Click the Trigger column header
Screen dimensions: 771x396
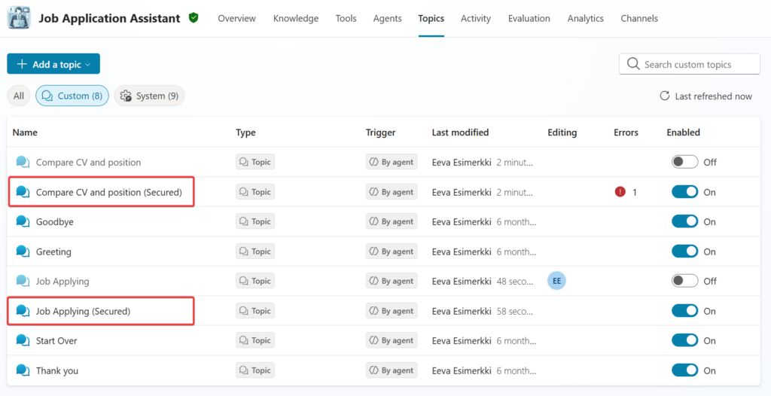point(380,133)
